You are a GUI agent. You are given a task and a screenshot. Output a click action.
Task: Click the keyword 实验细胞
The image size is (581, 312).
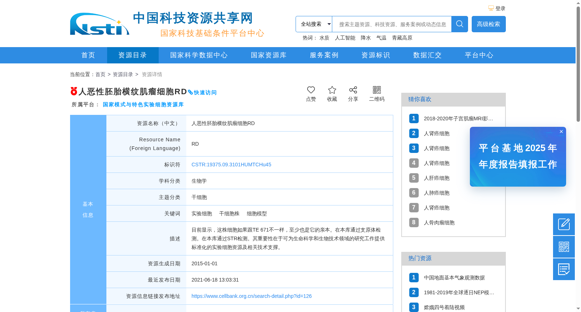point(202,213)
